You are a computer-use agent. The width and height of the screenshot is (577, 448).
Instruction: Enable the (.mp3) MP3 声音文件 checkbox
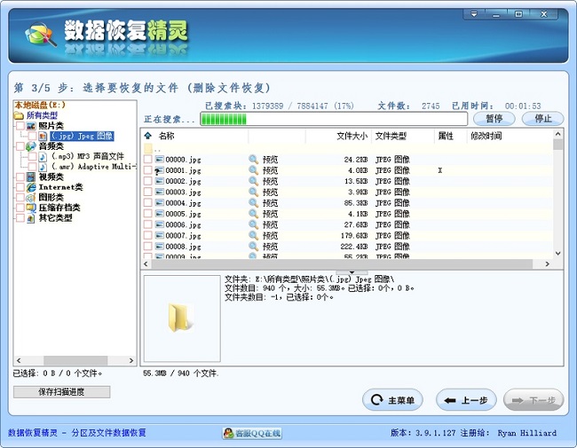pos(31,156)
